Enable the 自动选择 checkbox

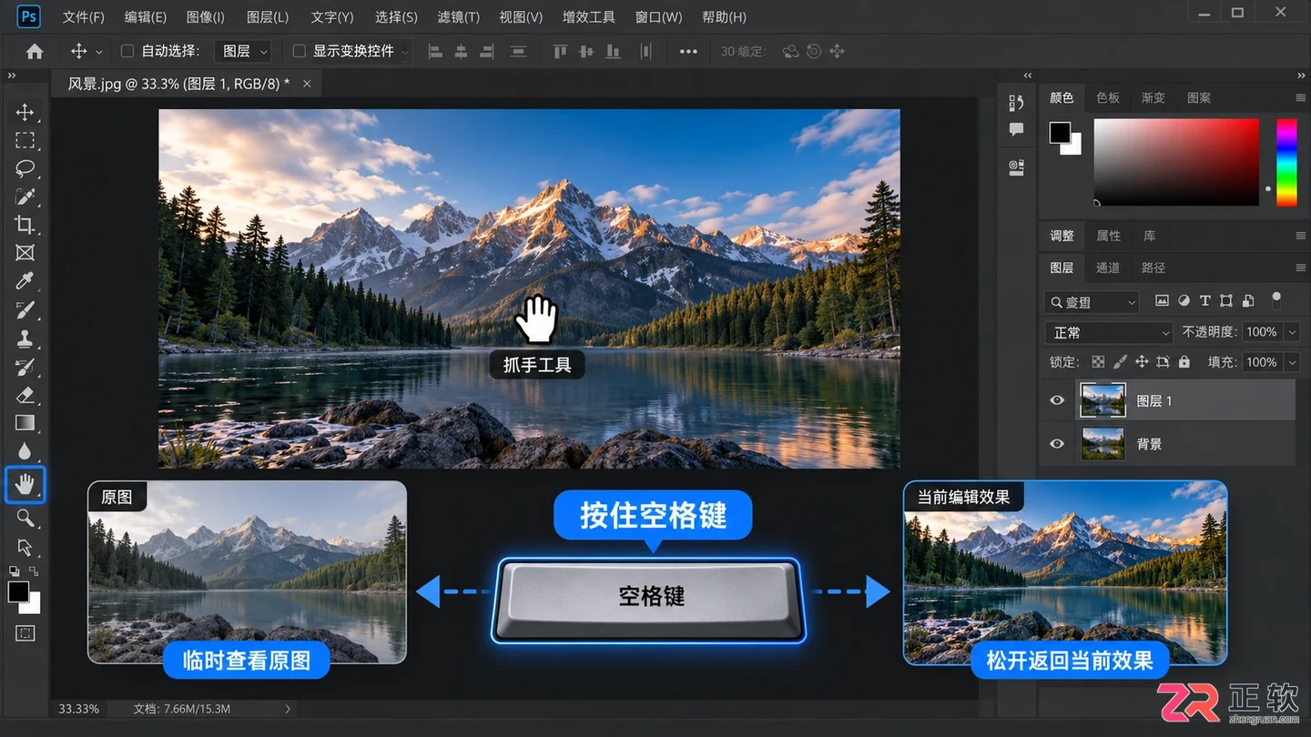pyautogui.click(x=127, y=52)
